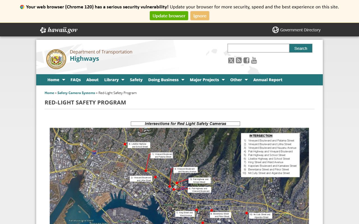The width and height of the screenshot is (359, 224).
Task: Click map label 5) Pali Highway and School Street
Action: [199, 181]
